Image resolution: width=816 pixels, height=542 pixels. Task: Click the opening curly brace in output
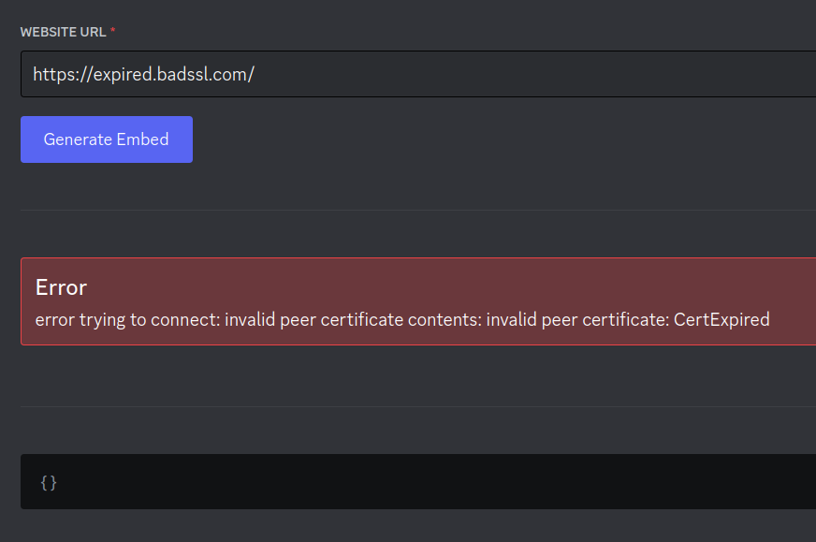click(x=44, y=482)
